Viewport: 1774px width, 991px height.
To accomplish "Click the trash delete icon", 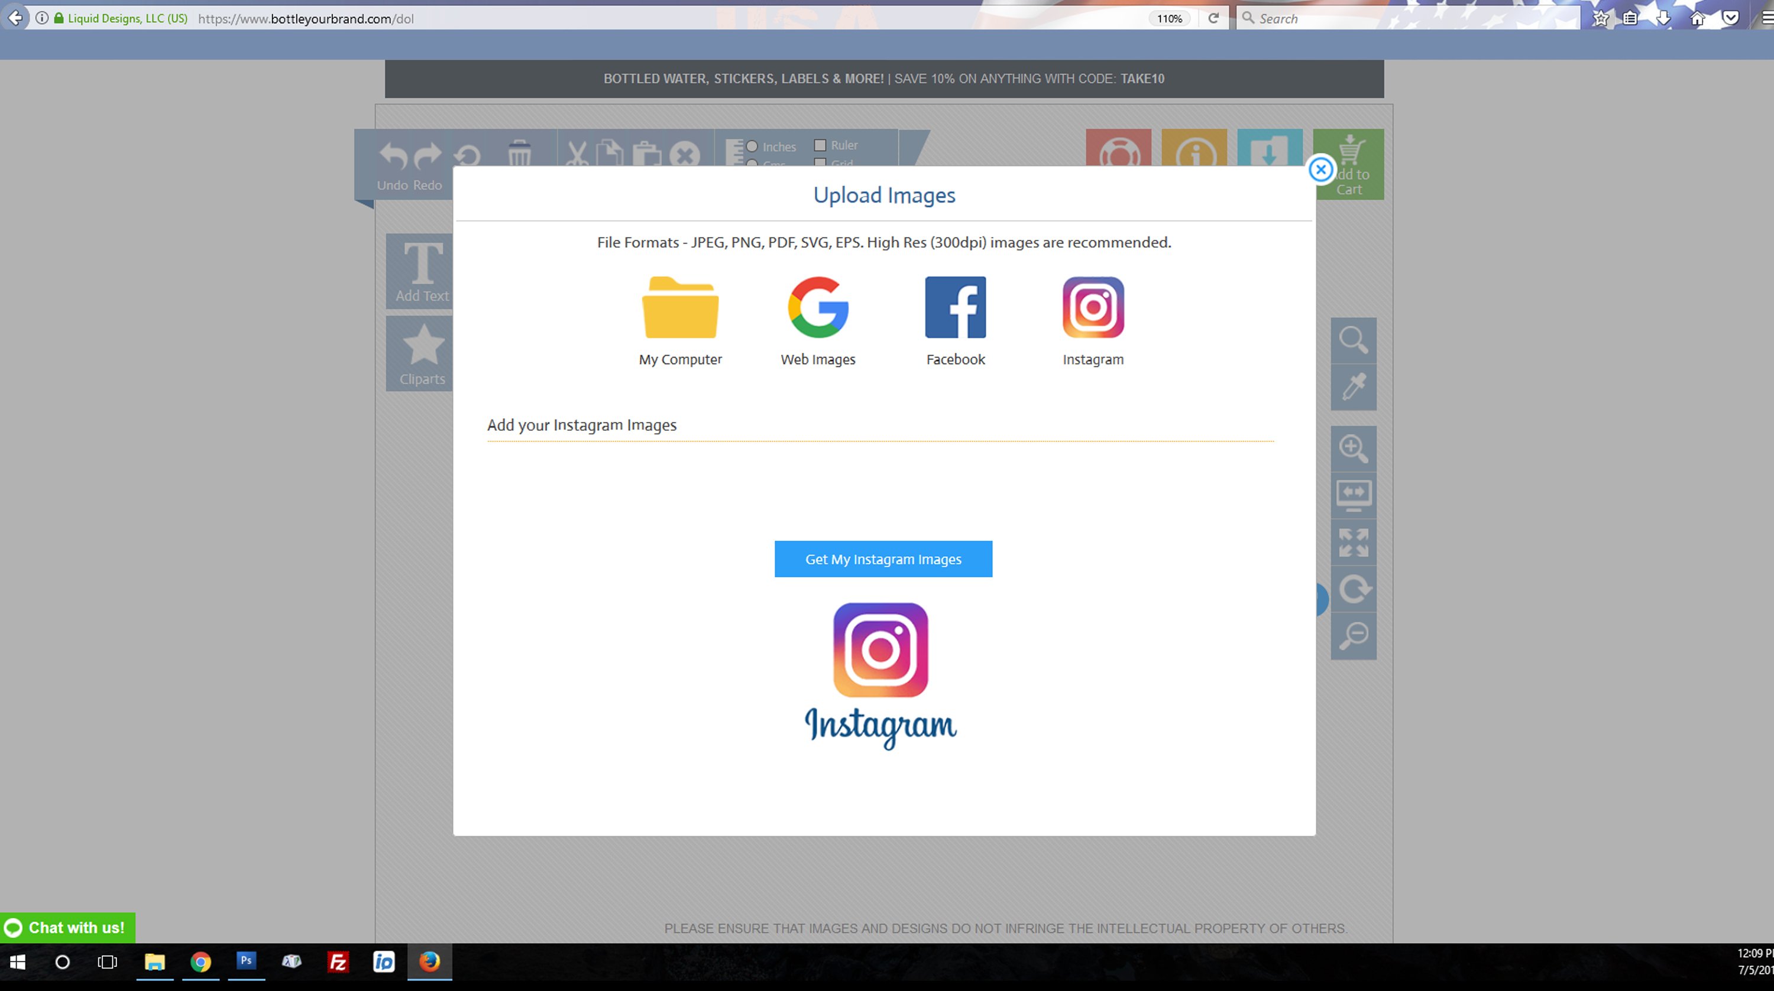I will click(x=519, y=154).
